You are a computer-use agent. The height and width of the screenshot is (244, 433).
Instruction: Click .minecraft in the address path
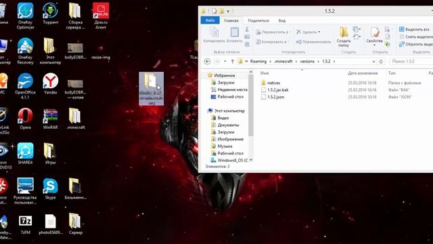tap(283, 62)
